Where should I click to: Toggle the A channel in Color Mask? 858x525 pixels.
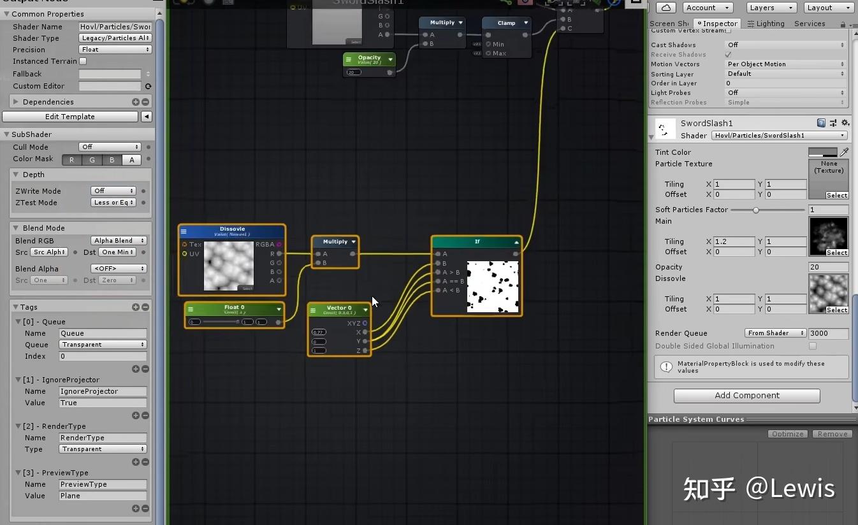click(x=132, y=160)
